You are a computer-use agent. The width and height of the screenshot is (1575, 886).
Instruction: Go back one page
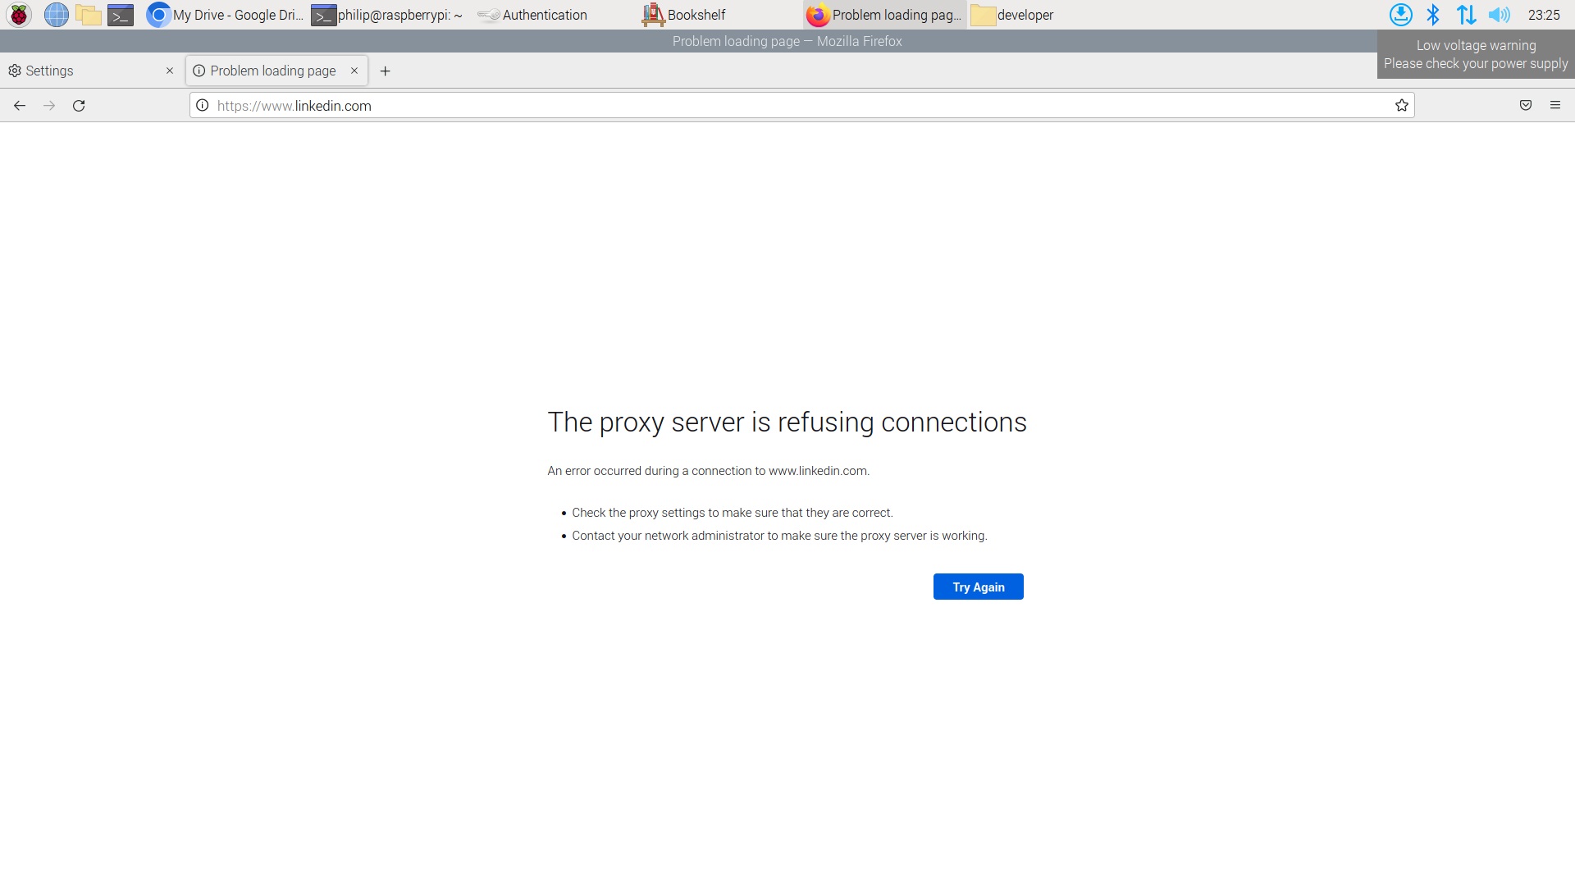point(20,105)
